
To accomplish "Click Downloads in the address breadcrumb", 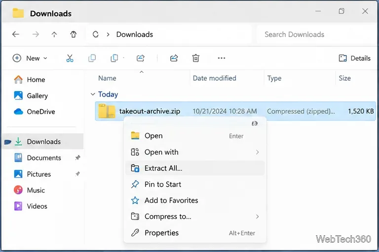I will [135, 34].
